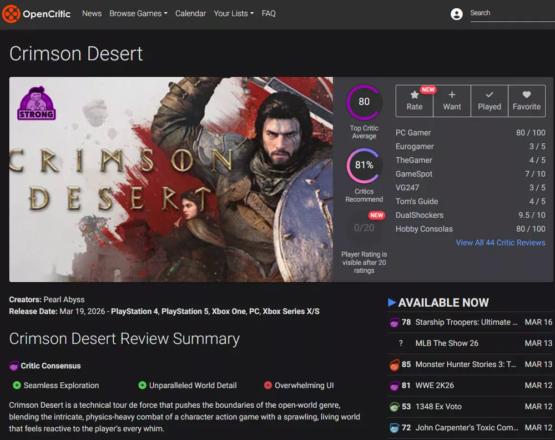Click the Top Critic Average score circle

[x=364, y=102]
